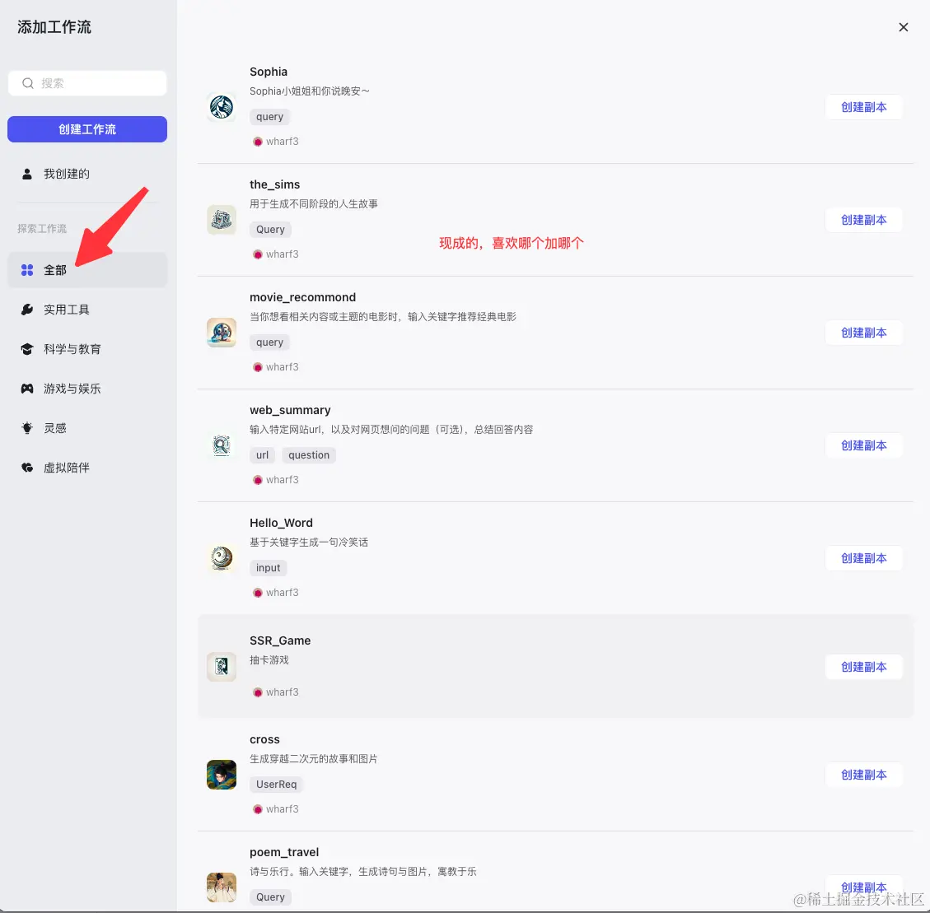
Task: Click the UserReq tag under cross
Action: 277,785
